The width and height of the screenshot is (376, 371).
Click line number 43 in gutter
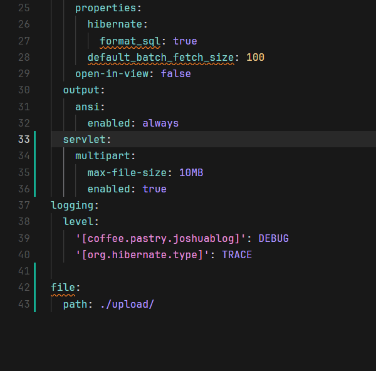(24, 305)
